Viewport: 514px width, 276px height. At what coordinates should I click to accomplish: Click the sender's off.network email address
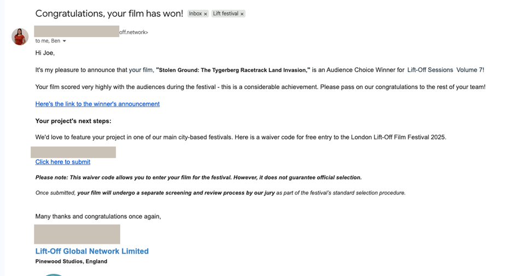(x=134, y=32)
